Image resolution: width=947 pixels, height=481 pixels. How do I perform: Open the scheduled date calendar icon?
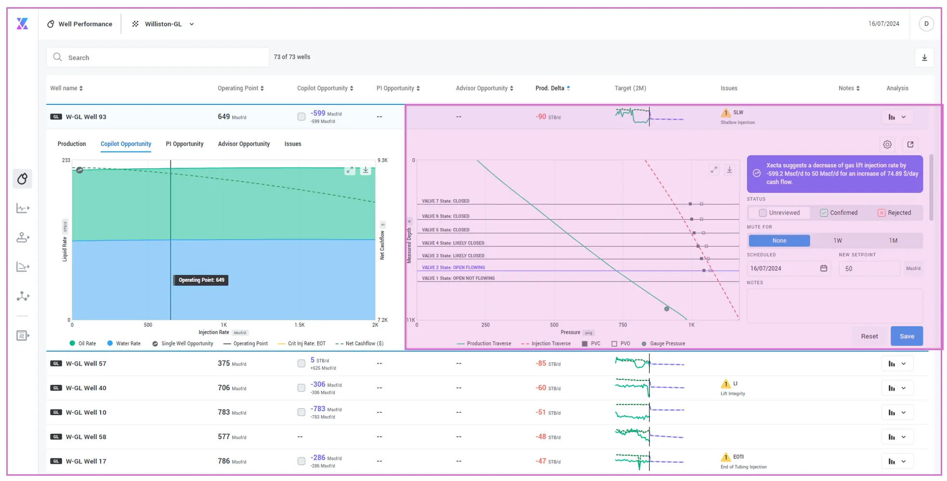(824, 268)
